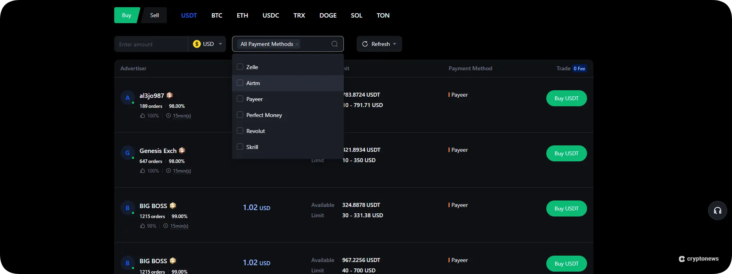
Task: Click al3jo987's 15min(s) time limit
Action: (x=182, y=116)
